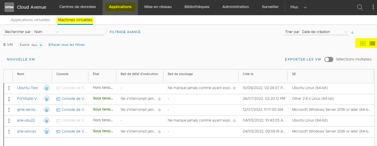Click cloud badge icon beside ane-ubu22

pos(46,120)
